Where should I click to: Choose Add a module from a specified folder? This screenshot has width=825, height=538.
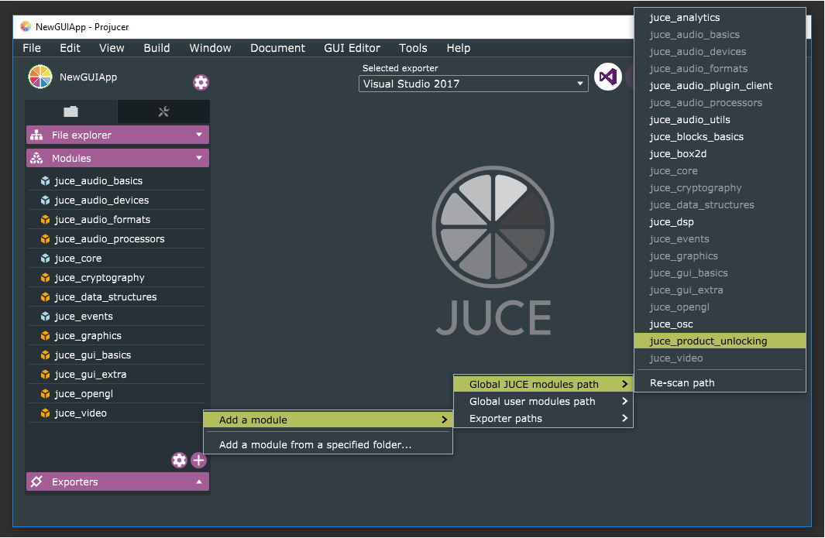click(x=328, y=445)
